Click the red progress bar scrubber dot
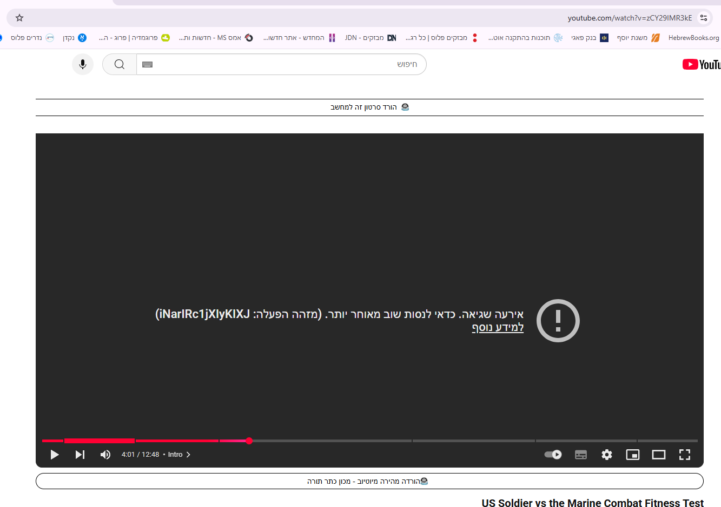This screenshot has width=721, height=507. coord(249,441)
